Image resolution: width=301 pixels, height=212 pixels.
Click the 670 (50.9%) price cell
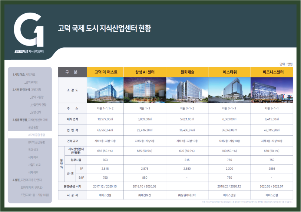pyautogui.click(x=187, y=151)
